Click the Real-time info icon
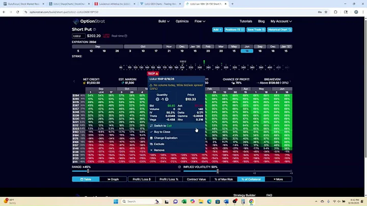This screenshot has width=367, height=206. point(126,36)
